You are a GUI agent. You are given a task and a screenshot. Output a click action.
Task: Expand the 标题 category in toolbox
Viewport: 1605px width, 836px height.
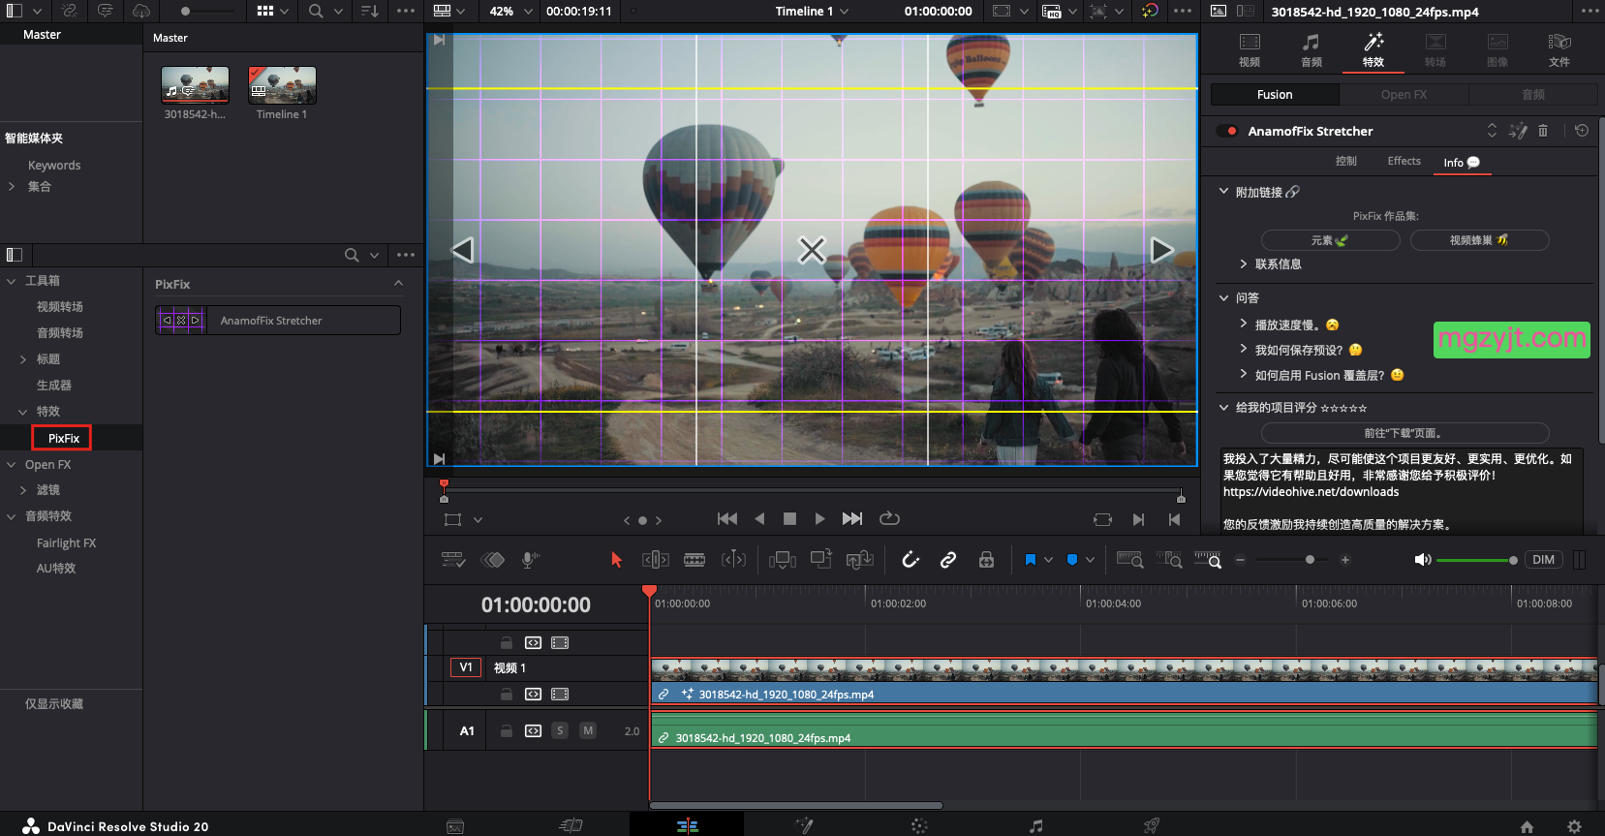[23, 359]
